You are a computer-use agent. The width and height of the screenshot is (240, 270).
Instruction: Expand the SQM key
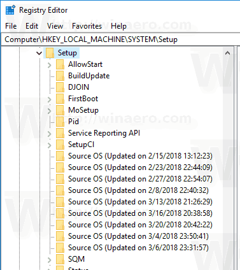pos(49,260)
